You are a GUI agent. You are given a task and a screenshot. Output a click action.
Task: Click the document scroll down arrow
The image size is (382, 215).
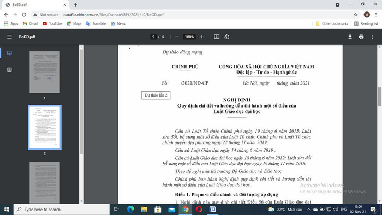[380, 201]
